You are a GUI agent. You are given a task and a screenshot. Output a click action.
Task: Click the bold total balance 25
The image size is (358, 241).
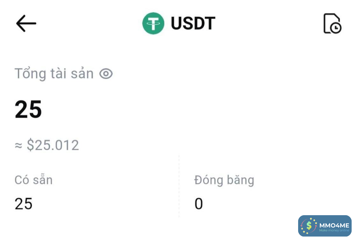(28, 110)
